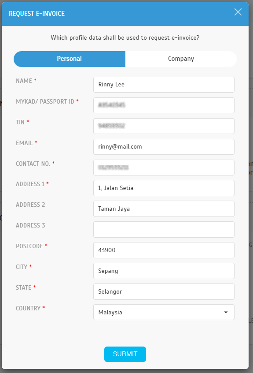253x373 pixels.
Task: Focus the empty Address 3 field
Action: (x=164, y=229)
